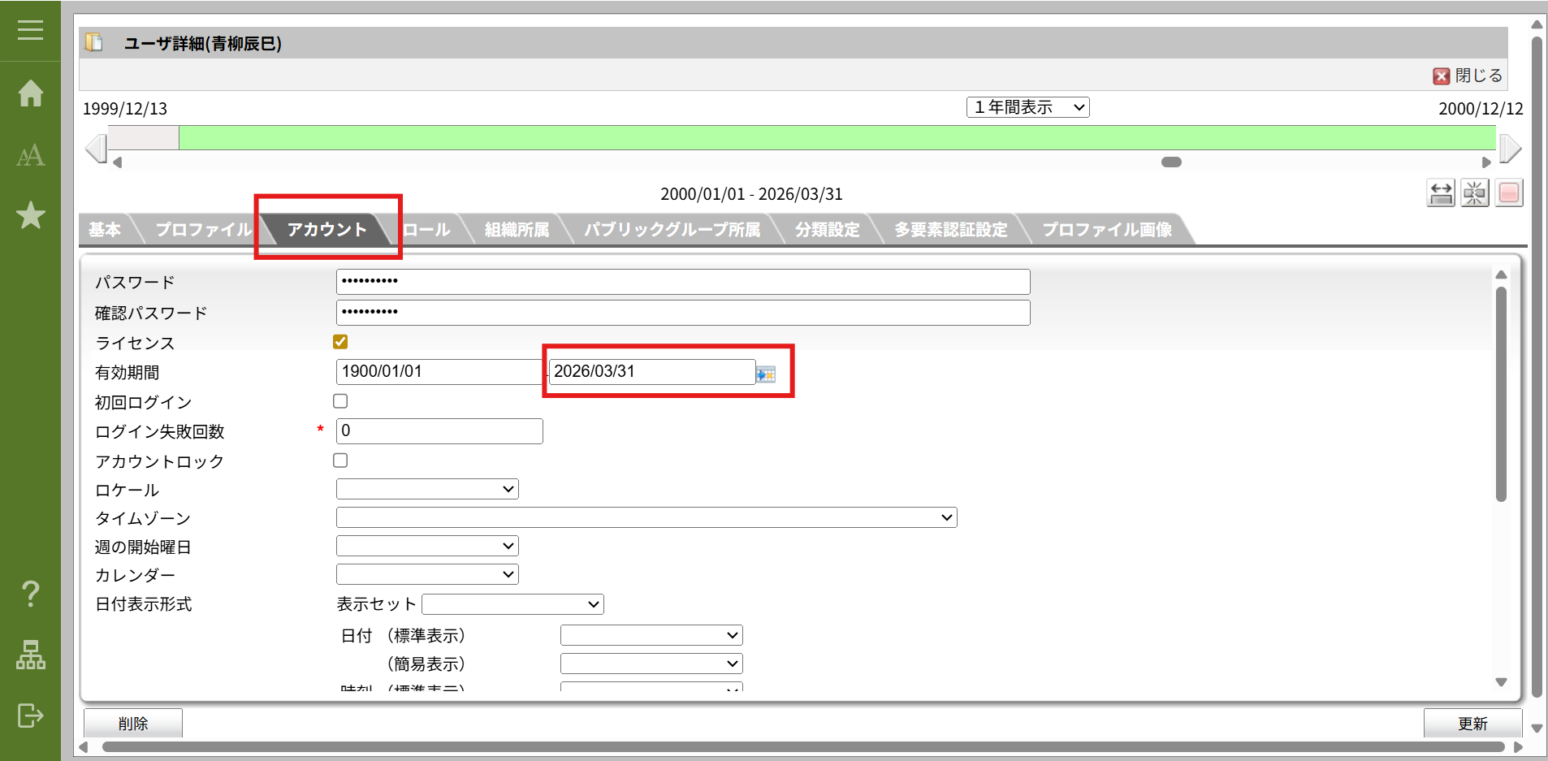Open the hamburger menu in sidebar
Screen dimensions: 1548x761
(30, 30)
